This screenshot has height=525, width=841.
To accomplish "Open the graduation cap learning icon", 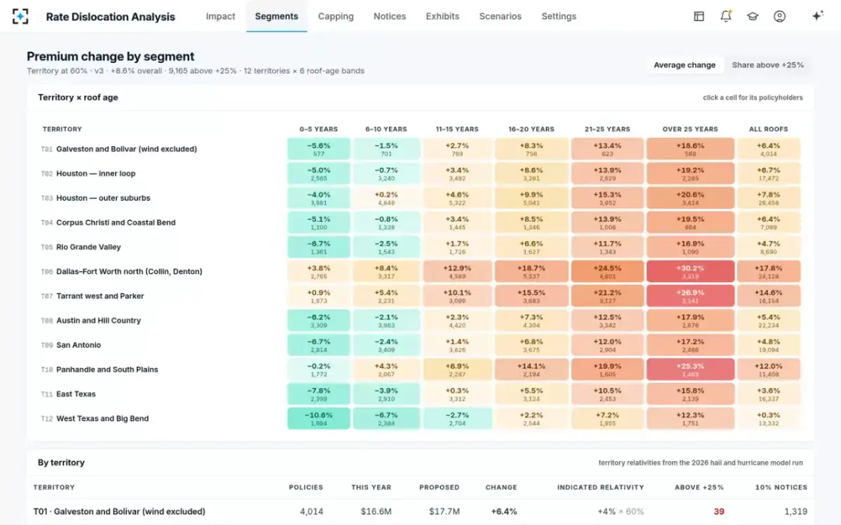I will (753, 16).
